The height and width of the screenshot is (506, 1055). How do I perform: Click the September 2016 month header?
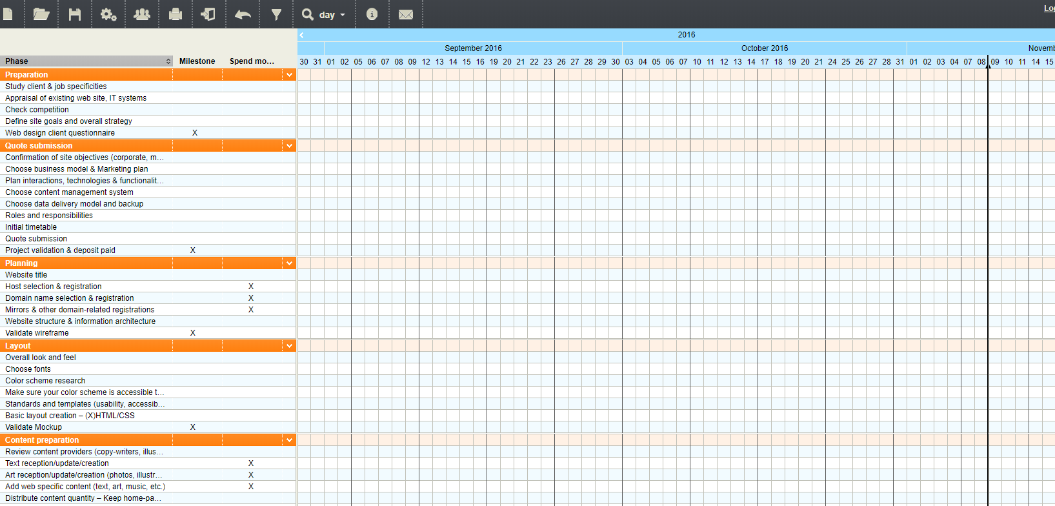[473, 48]
